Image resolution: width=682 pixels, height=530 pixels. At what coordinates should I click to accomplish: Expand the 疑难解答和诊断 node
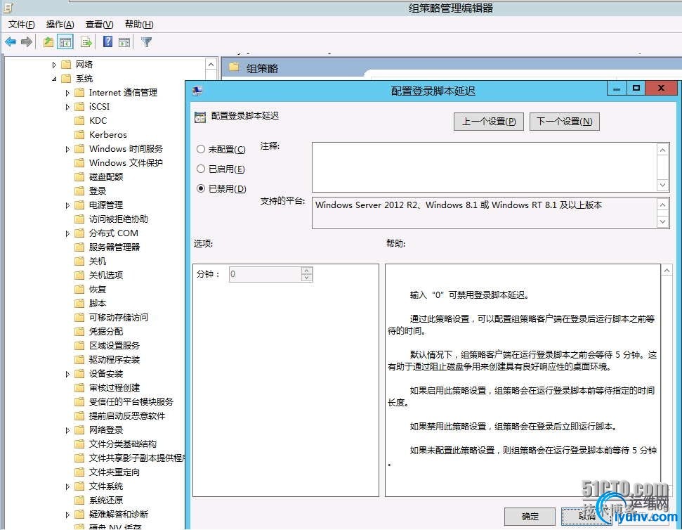(x=67, y=515)
